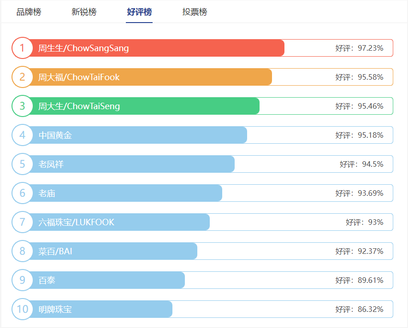Click the orange rank 2 badge
Image resolution: width=408 pixels, height=328 pixels.
point(23,77)
